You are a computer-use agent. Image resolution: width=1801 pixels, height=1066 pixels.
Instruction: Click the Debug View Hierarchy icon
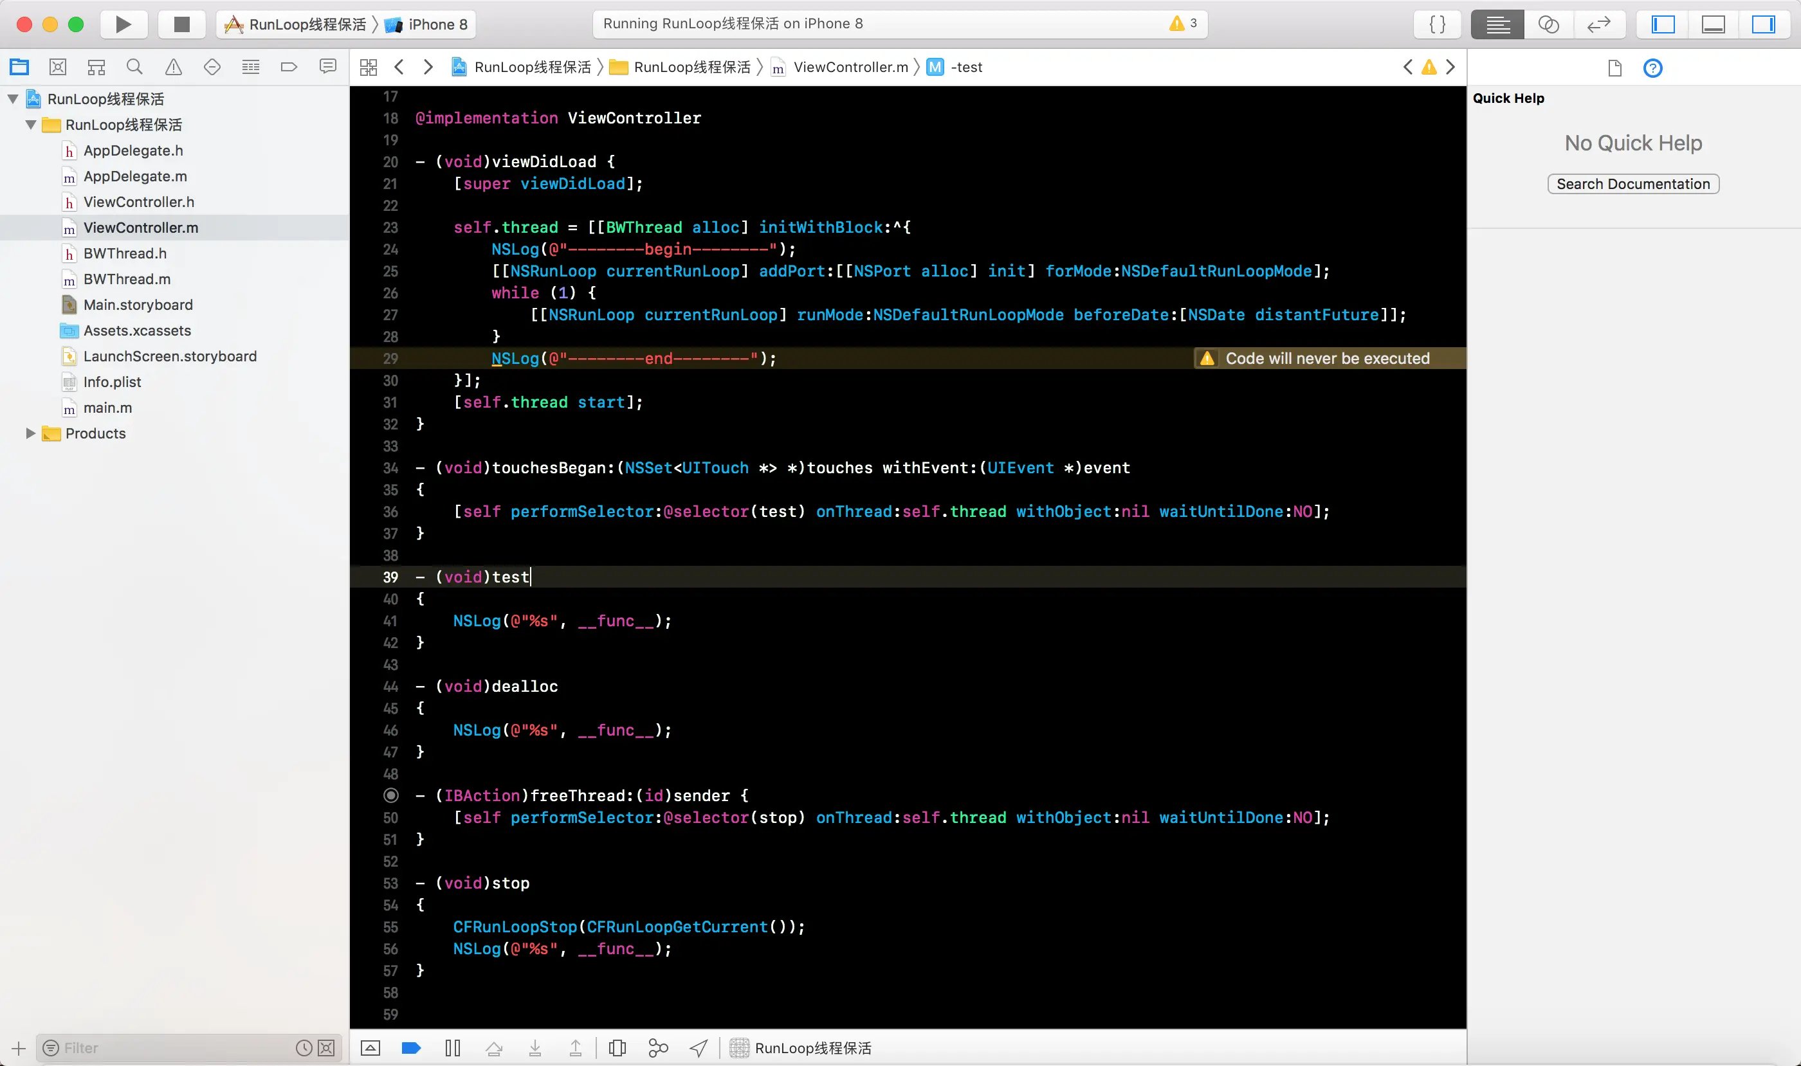(x=617, y=1048)
